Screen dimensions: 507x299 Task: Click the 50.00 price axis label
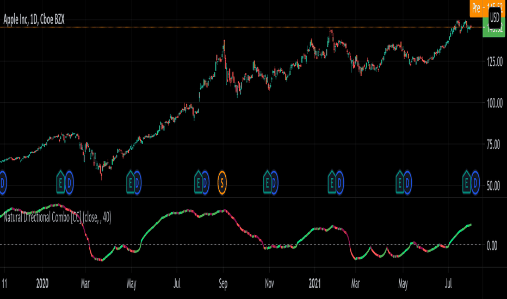point(494,186)
